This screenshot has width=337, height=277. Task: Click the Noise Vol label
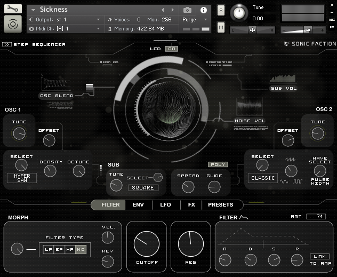(x=250, y=121)
